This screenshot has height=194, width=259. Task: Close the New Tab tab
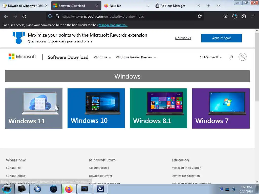click(x=148, y=6)
